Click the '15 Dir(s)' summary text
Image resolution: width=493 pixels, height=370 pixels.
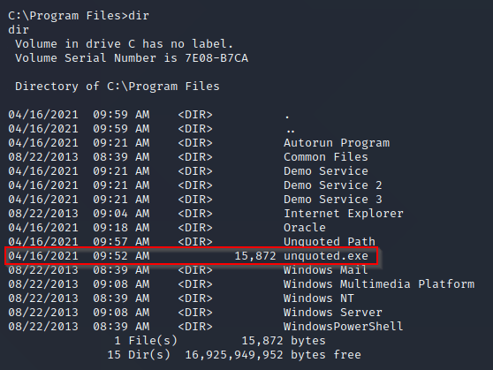[139, 355]
